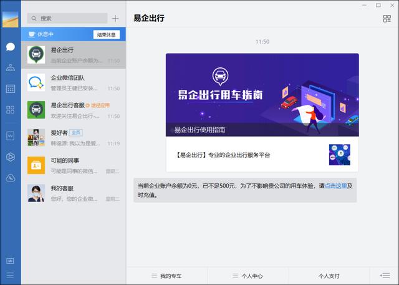399x285 pixels.
Task: Select the 易企出行客服 conversation
Action: click(x=74, y=110)
